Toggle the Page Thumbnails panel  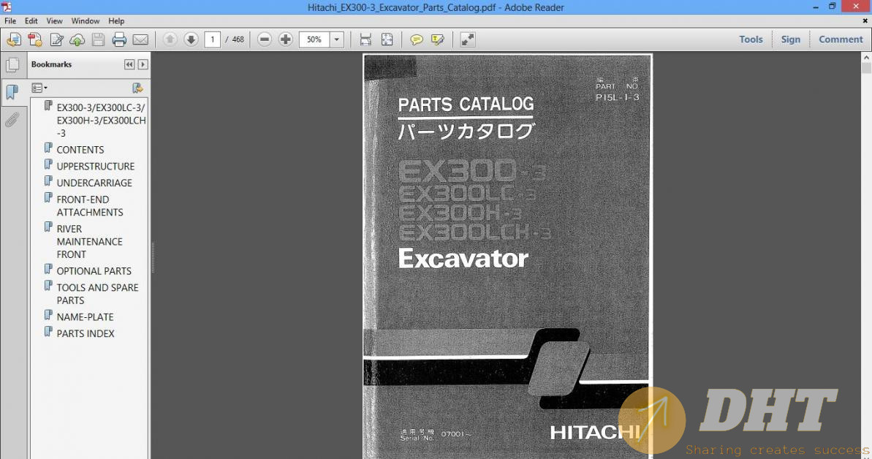pyautogui.click(x=12, y=65)
